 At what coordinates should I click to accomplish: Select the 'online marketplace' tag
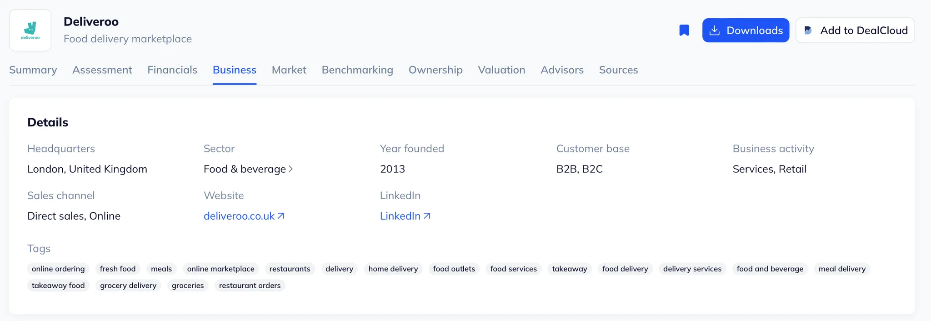coord(220,269)
